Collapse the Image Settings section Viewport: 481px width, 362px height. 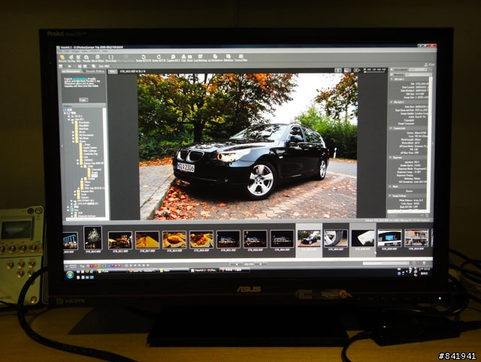click(x=389, y=195)
